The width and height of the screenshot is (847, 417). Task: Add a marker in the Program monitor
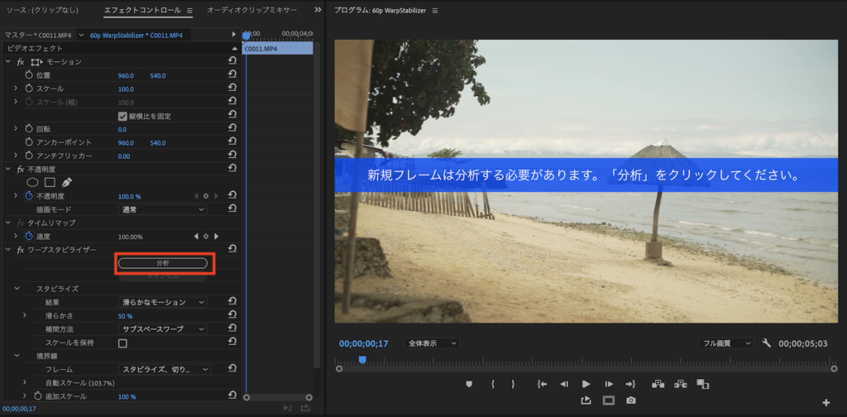tap(469, 384)
